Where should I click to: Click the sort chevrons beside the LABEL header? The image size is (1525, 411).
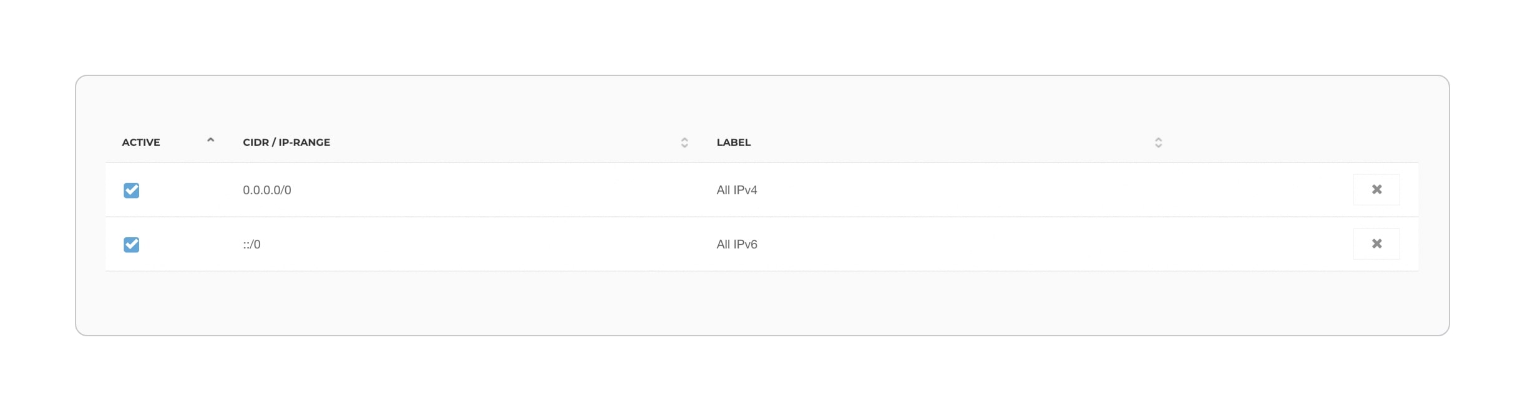pyautogui.click(x=1159, y=142)
